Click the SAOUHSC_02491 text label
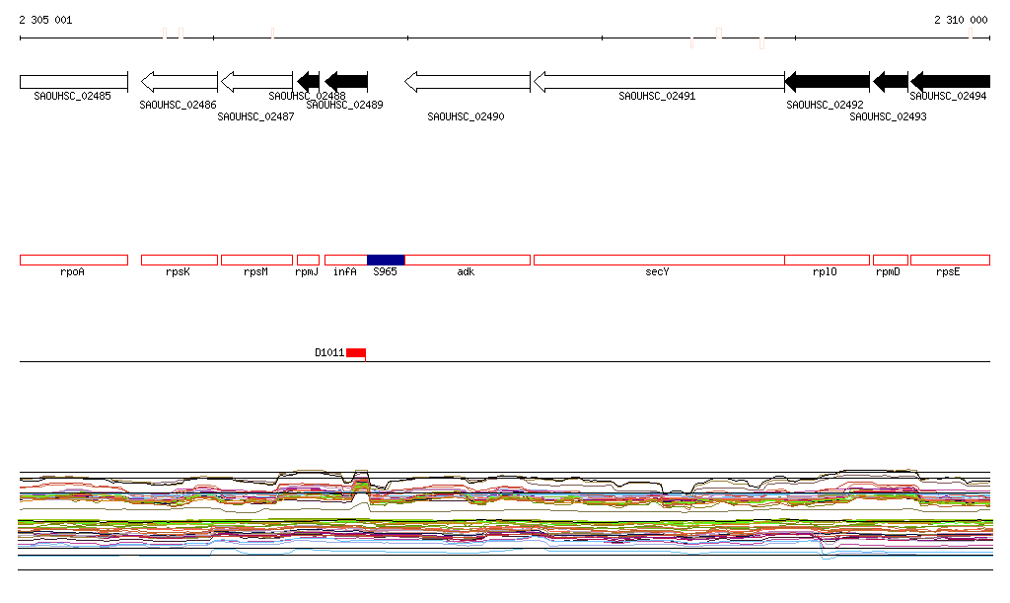The height and width of the screenshot is (603, 1010). [x=657, y=96]
